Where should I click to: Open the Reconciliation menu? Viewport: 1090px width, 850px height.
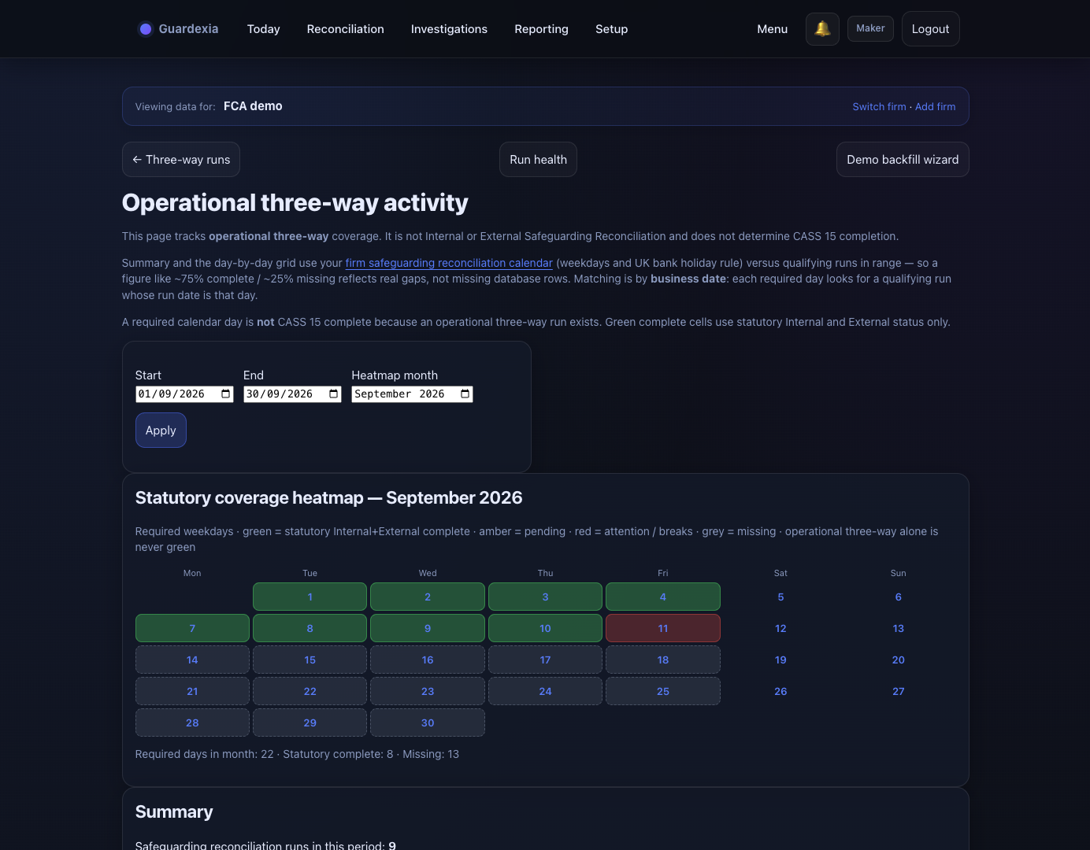[x=346, y=29]
